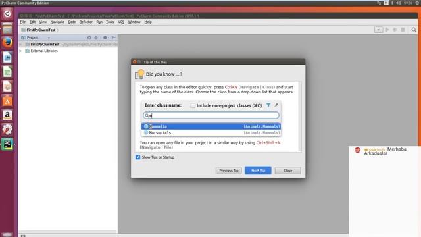The width and height of the screenshot is (421, 237).
Task: Click the PyCharm icon in the dock
Action: pyautogui.click(x=7, y=144)
